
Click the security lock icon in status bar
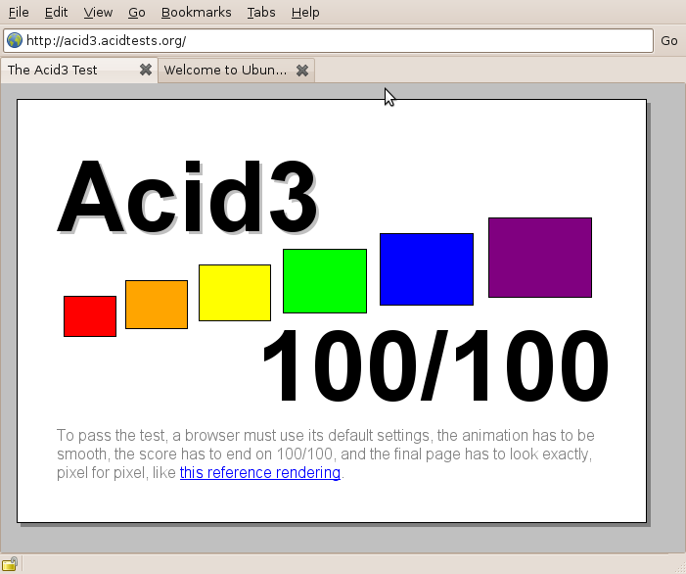[x=10, y=564]
